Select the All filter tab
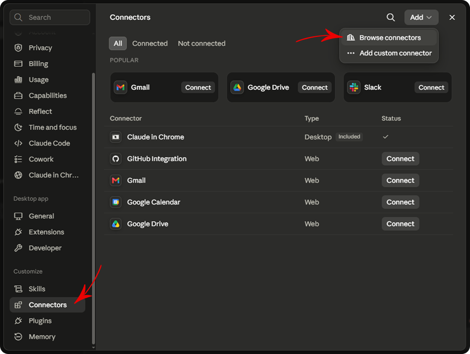The image size is (470, 354). 118,43
